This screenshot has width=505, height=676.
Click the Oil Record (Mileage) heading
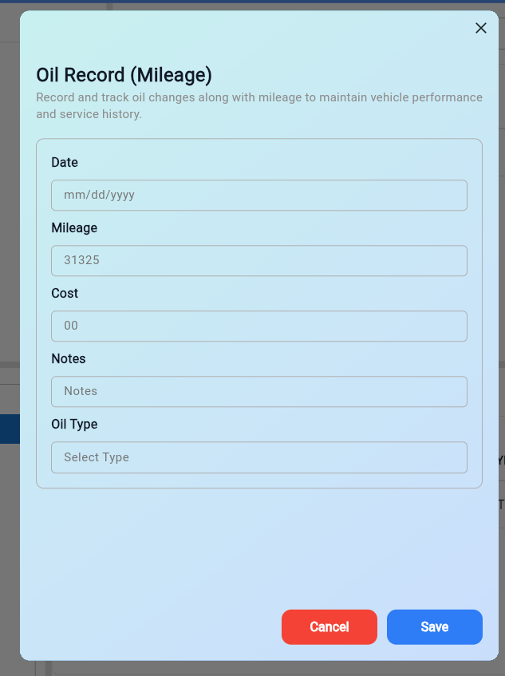click(124, 75)
